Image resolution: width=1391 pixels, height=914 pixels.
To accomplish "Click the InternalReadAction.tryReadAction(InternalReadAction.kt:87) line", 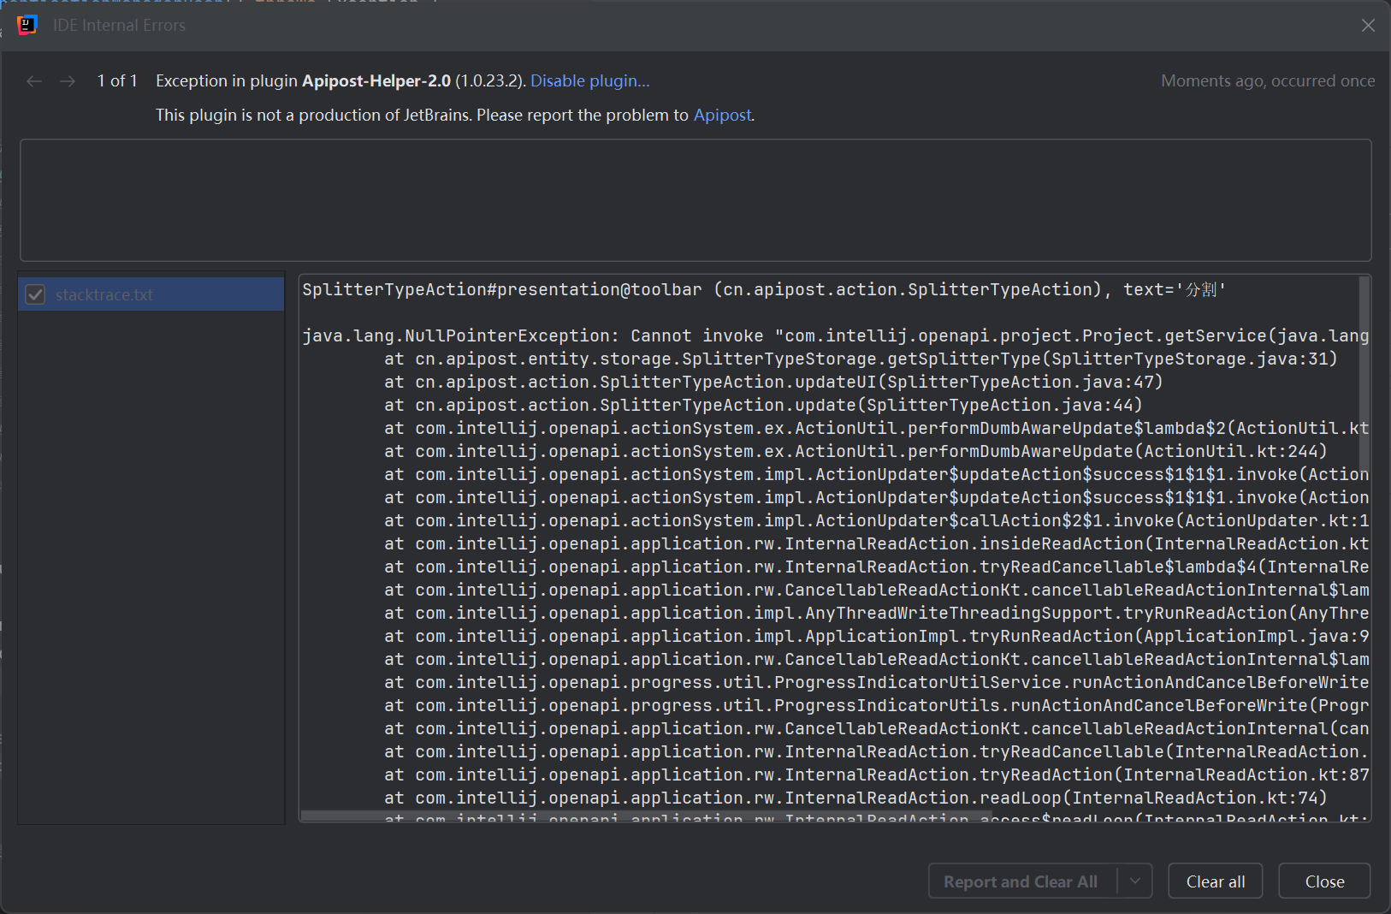I will (x=876, y=775).
